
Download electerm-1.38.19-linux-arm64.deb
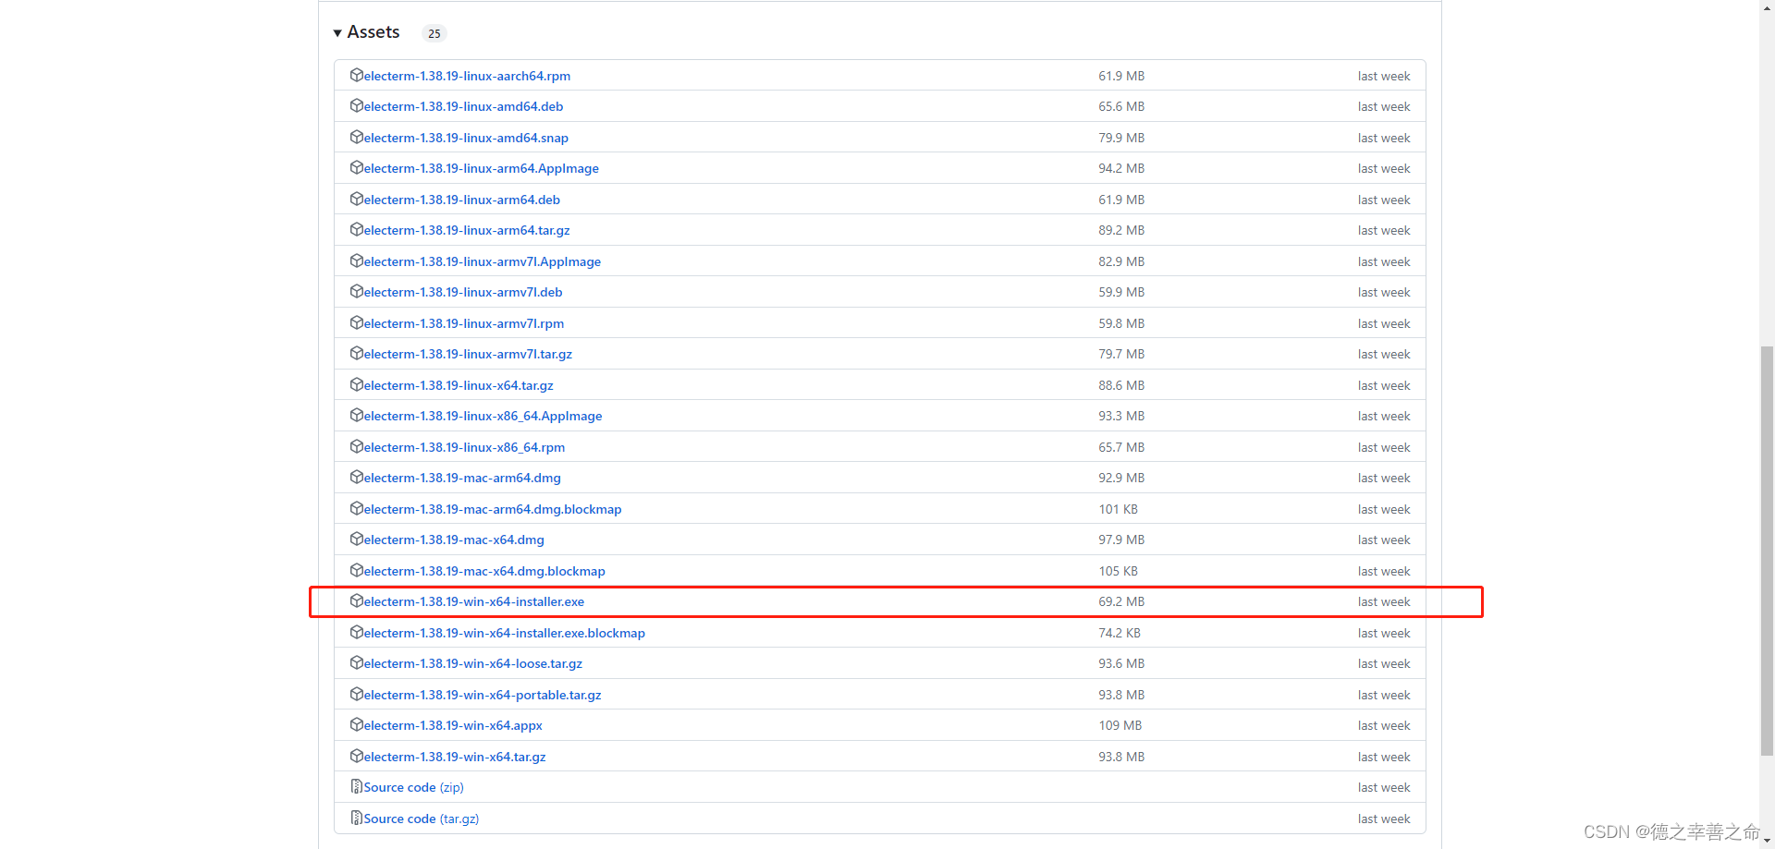[461, 200]
